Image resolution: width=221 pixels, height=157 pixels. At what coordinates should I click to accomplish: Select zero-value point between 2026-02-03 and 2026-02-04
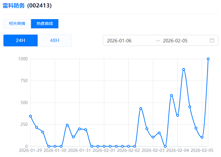click(165, 146)
